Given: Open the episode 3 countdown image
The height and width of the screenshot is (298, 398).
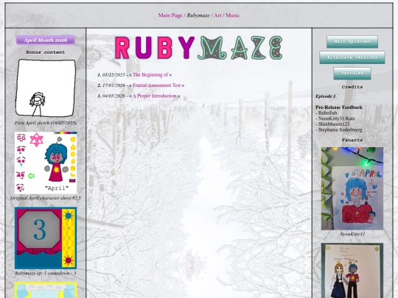Looking at the screenshot, I should click(x=46, y=238).
